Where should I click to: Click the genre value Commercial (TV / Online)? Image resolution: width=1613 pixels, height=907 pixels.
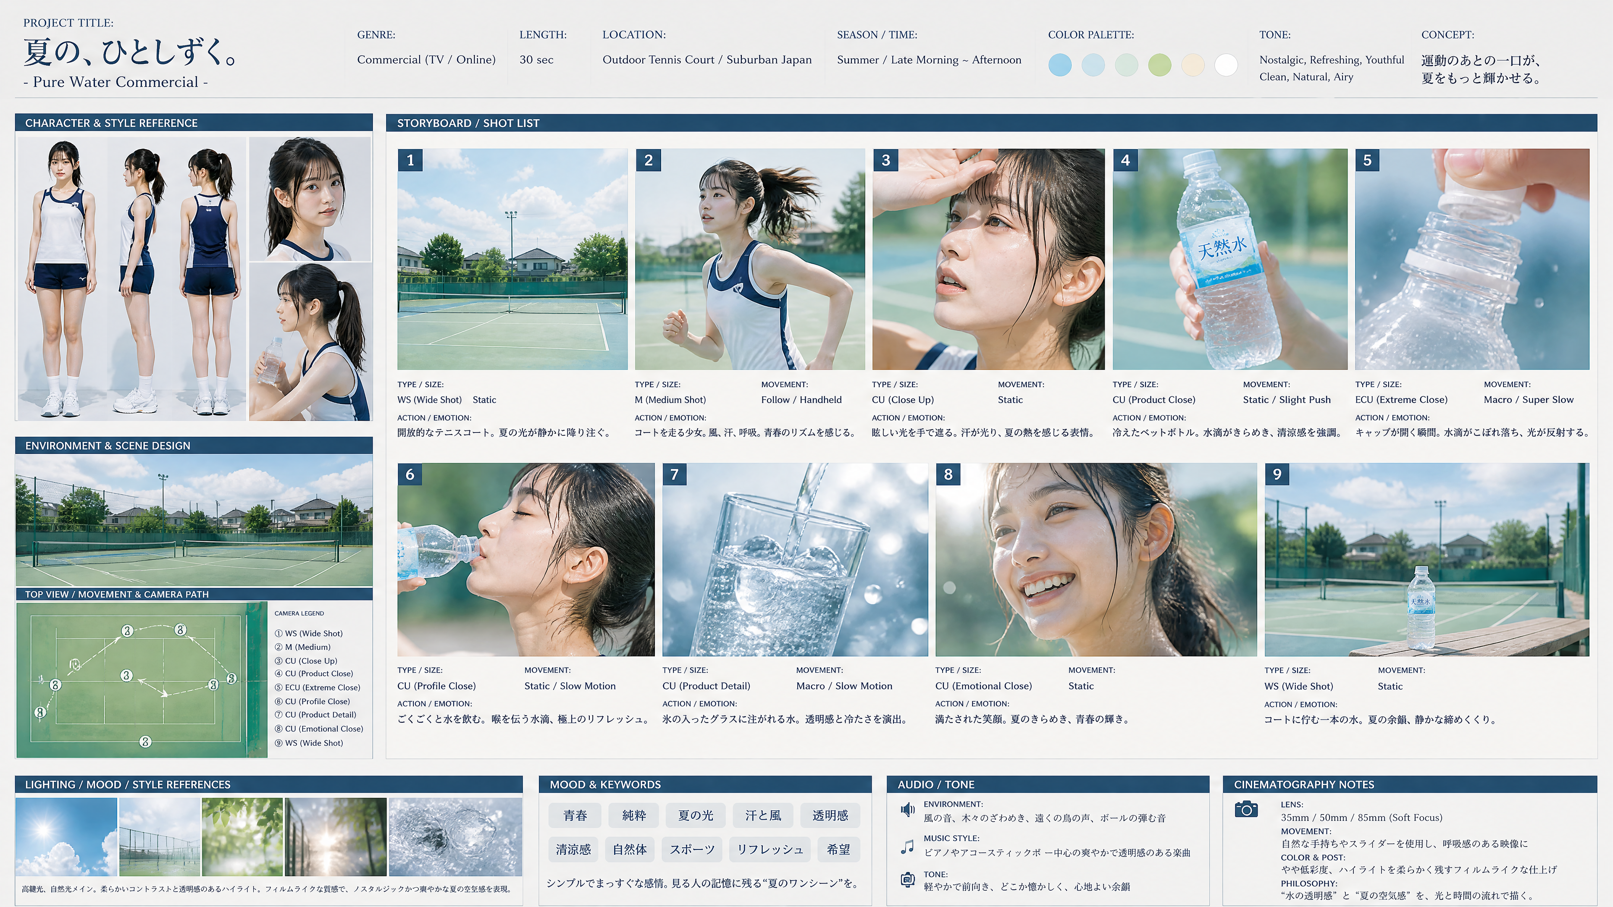[x=426, y=60]
